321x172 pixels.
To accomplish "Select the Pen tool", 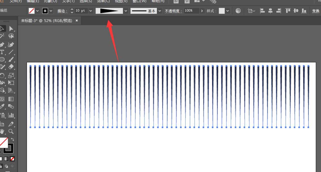I will 2,44.
